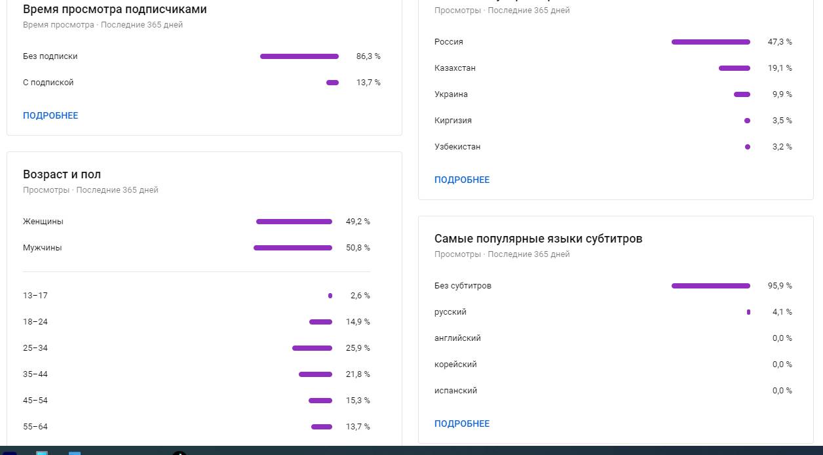Click the 25–34 age group bar
Viewport: 823px width, 455px height.
point(312,348)
